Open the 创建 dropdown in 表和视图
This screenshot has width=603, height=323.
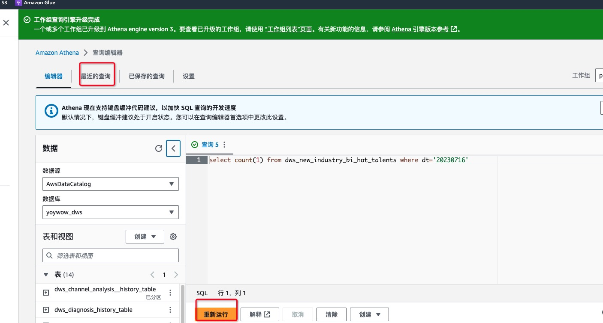point(145,237)
